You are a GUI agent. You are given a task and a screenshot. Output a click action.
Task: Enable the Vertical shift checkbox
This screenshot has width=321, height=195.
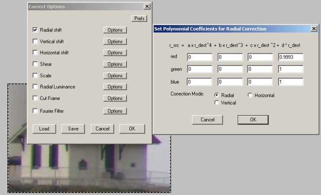click(35, 41)
